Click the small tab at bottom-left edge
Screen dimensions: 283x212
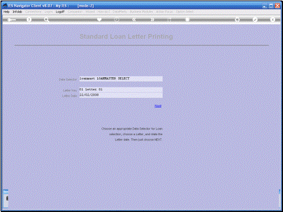pyautogui.click(x=6, y=198)
